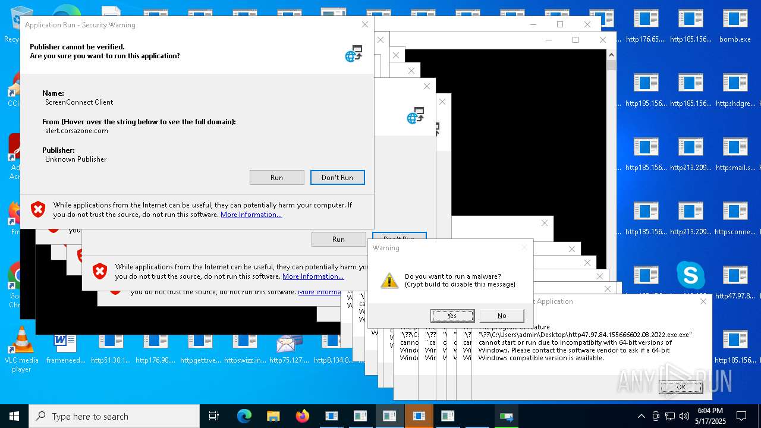Open Task View from the taskbar
Viewport: 761px width, 428px height.
point(214,416)
